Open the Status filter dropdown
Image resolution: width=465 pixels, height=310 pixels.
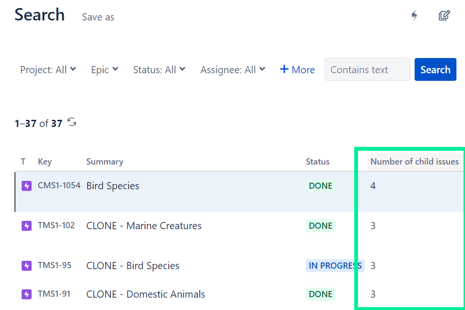point(159,69)
